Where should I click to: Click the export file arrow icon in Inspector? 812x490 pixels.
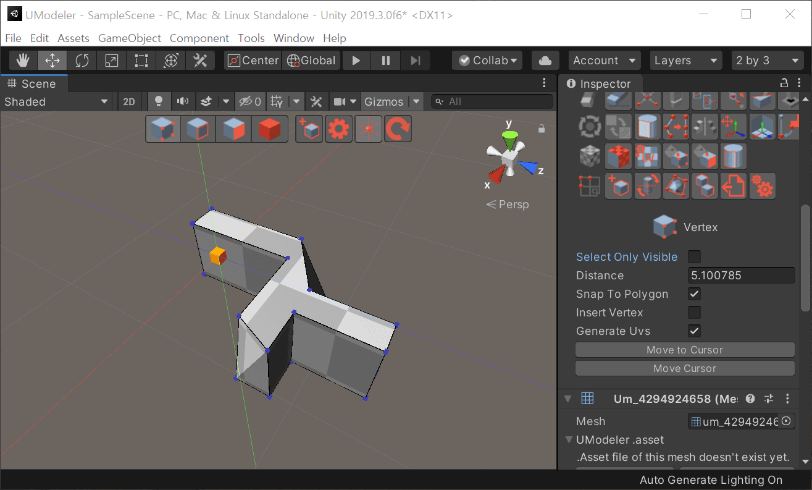[734, 186]
